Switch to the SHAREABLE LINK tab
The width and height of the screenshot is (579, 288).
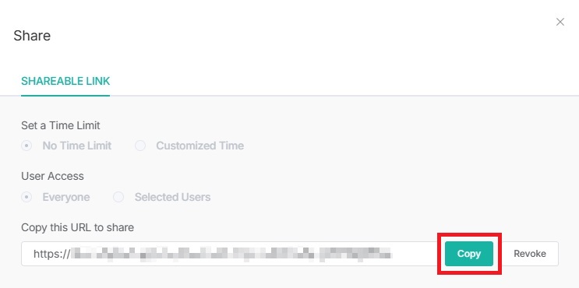[x=65, y=81]
